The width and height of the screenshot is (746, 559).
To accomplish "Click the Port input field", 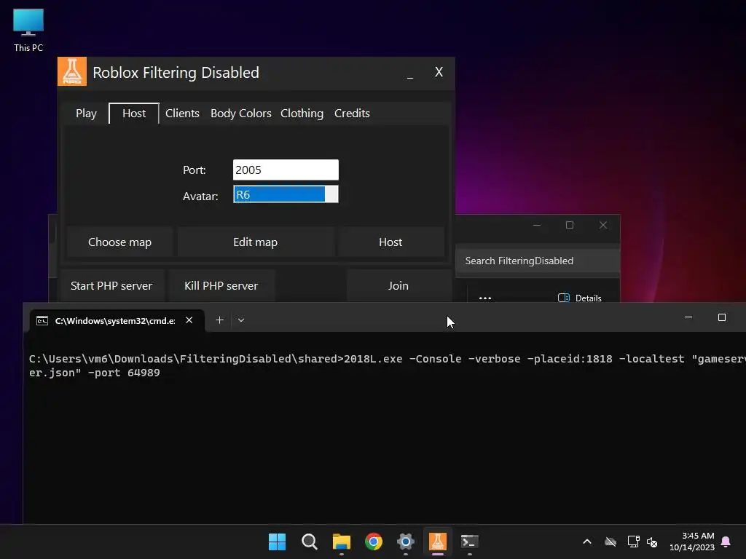I will click(x=286, y=170).
